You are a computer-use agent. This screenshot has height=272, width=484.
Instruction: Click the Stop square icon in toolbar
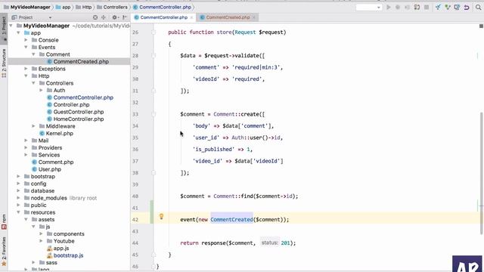tap(427, 7)
